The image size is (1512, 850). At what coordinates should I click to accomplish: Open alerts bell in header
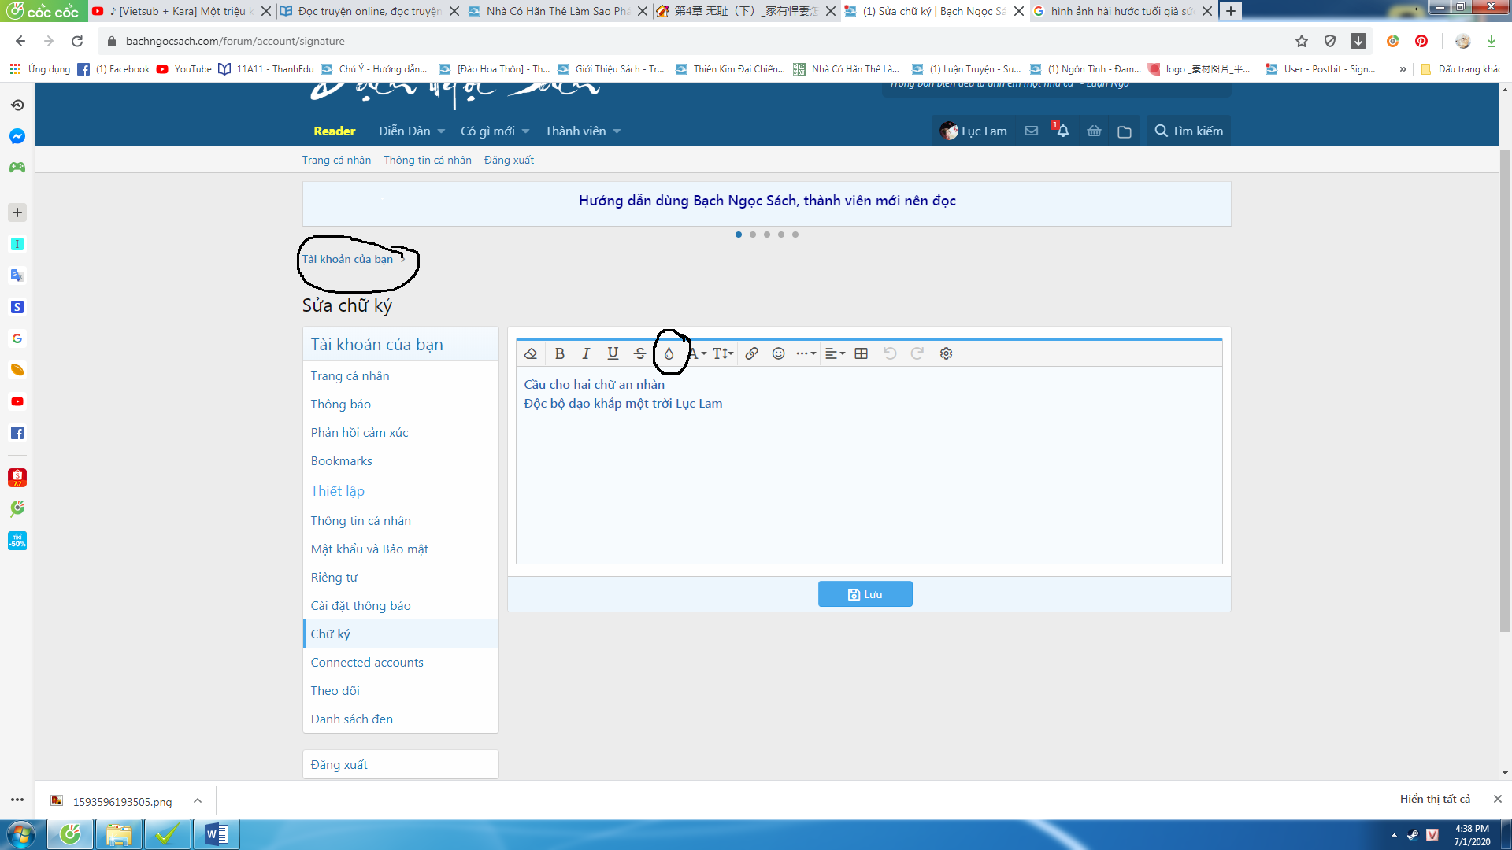tap(1062, 131)
